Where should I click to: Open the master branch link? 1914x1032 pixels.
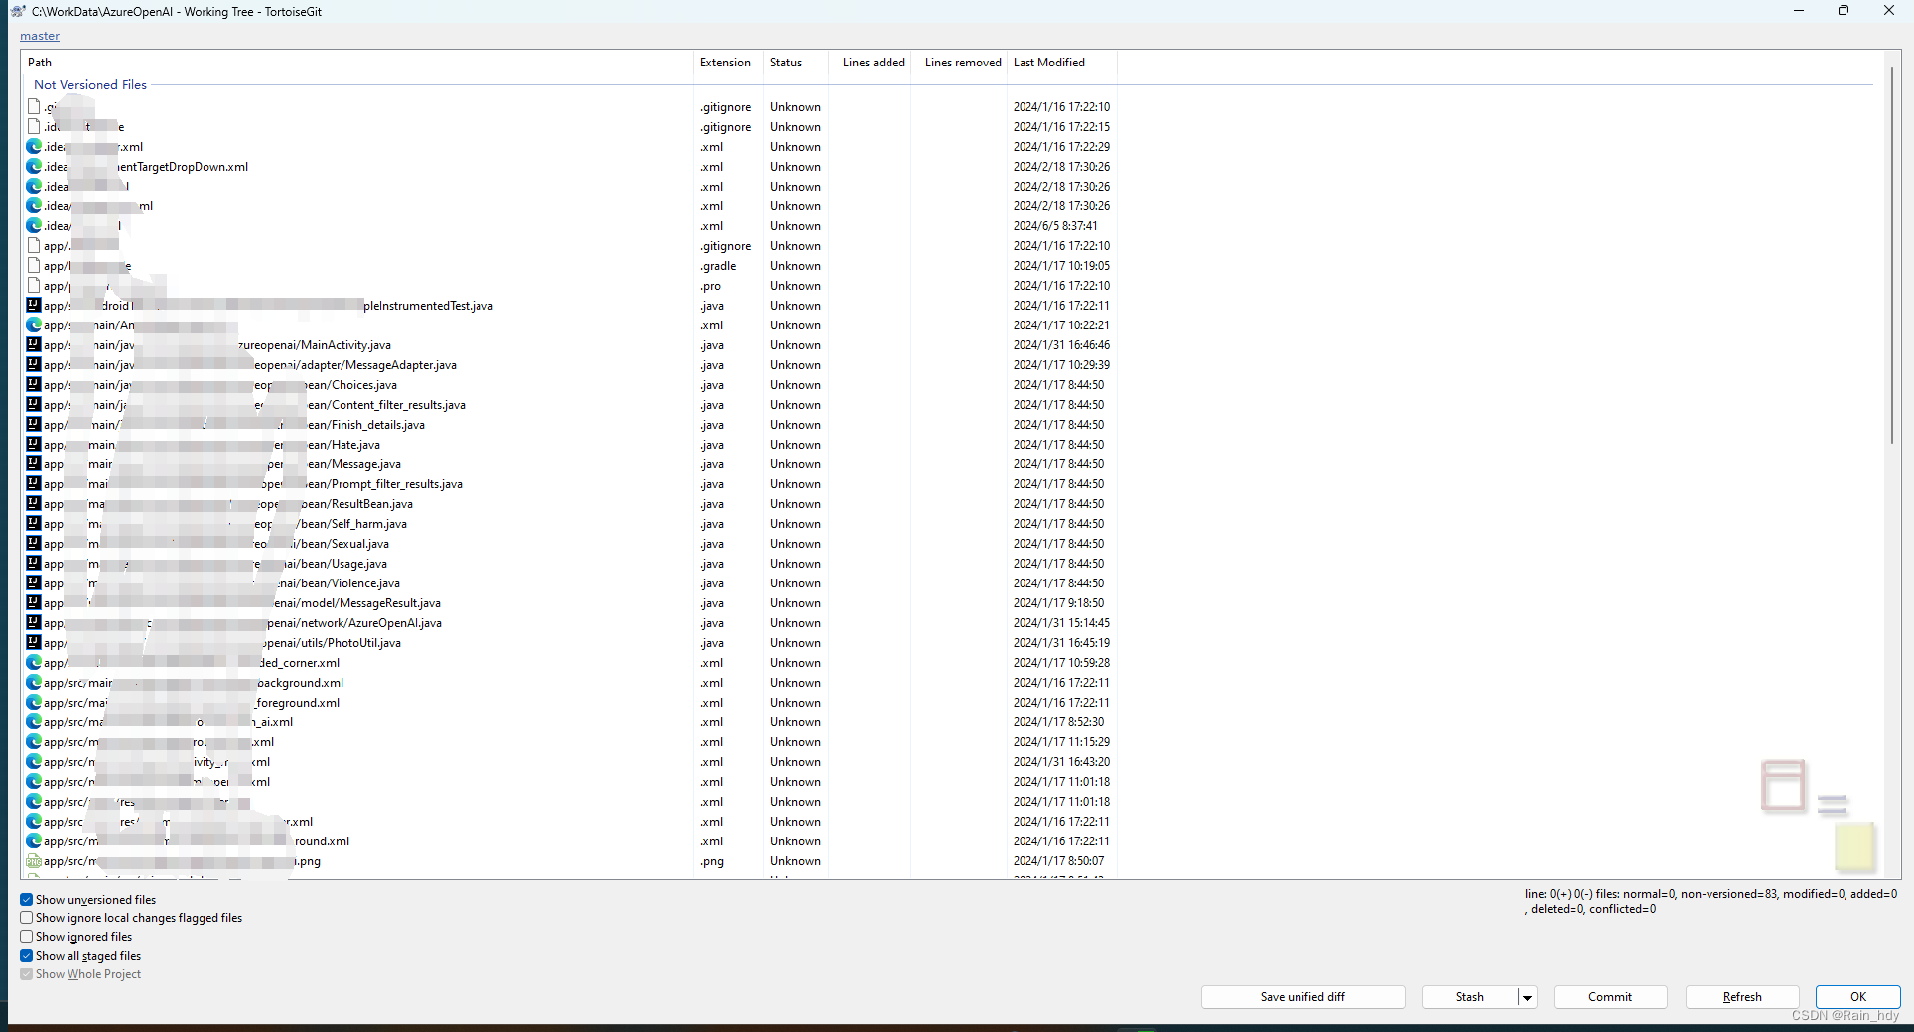(40, 36)
